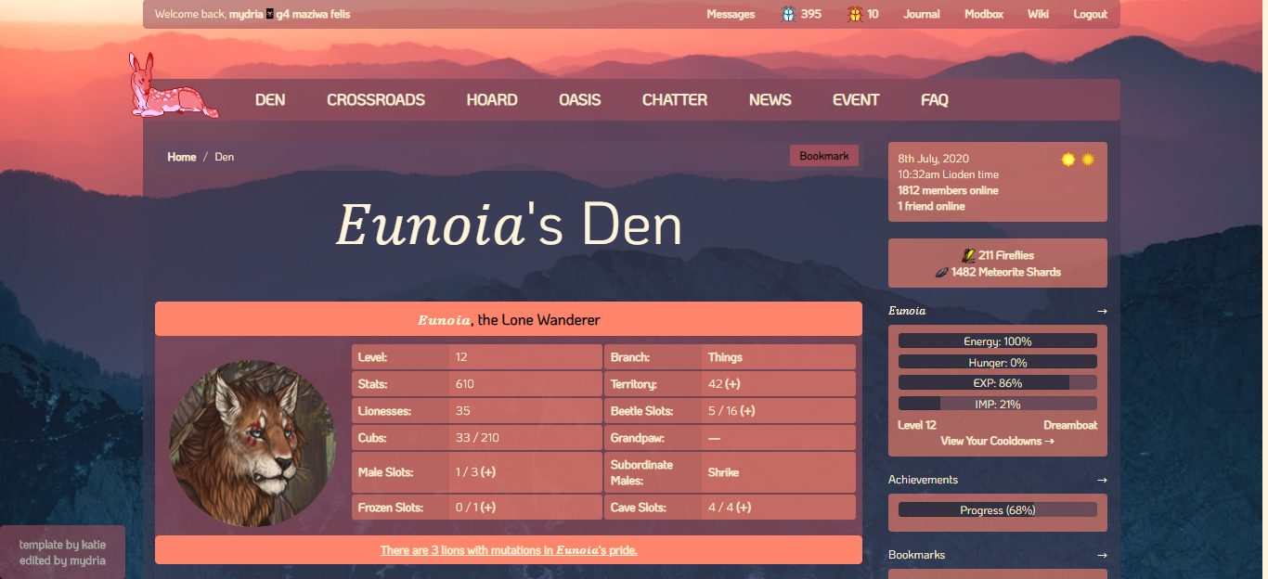Click the small icon beside mydria's username
1268x579 pixels.
(x=270, y=14)
